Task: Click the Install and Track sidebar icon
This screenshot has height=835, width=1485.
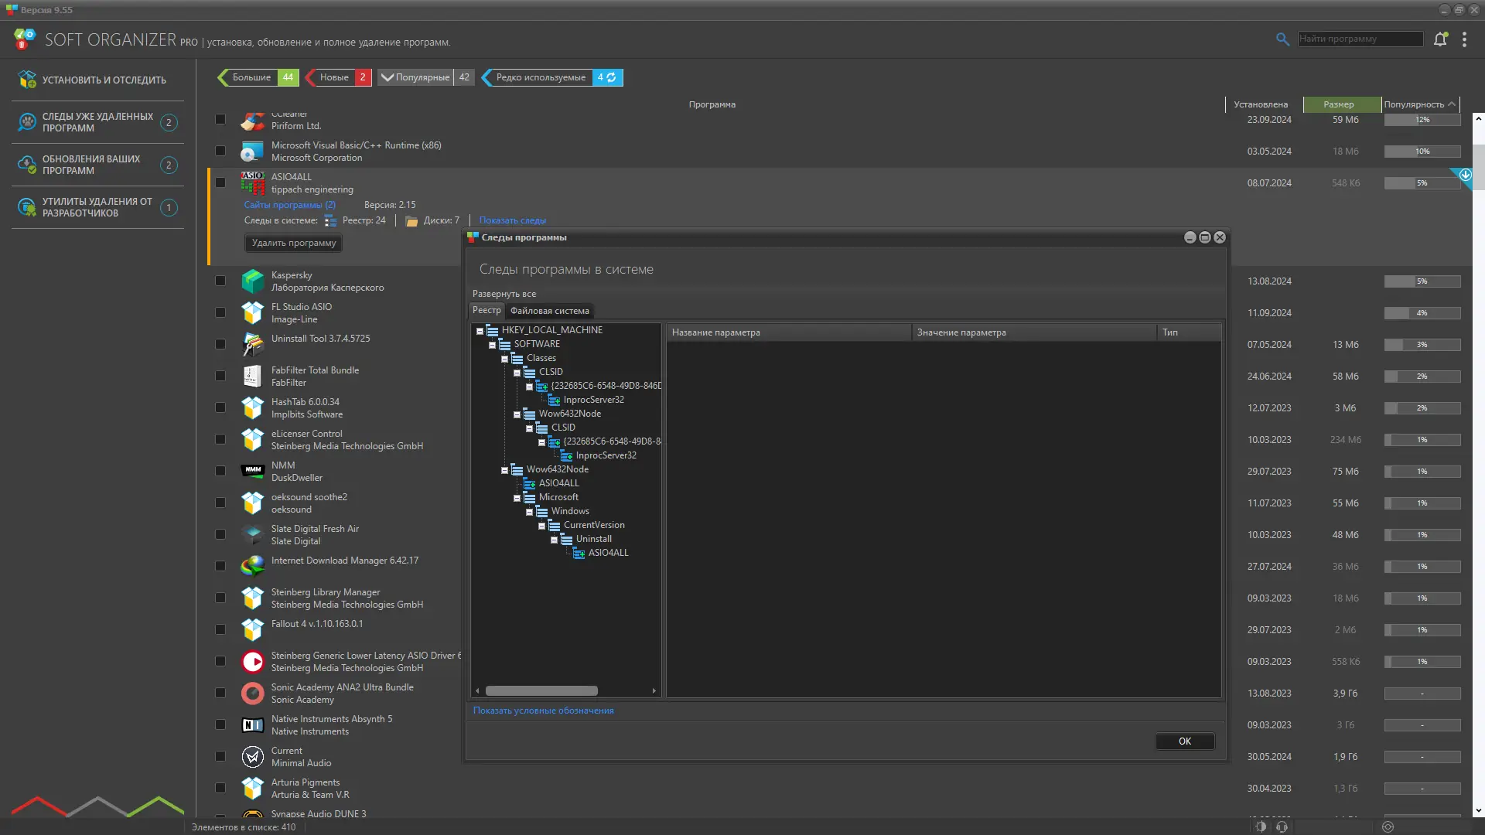Action: (27, 80)
